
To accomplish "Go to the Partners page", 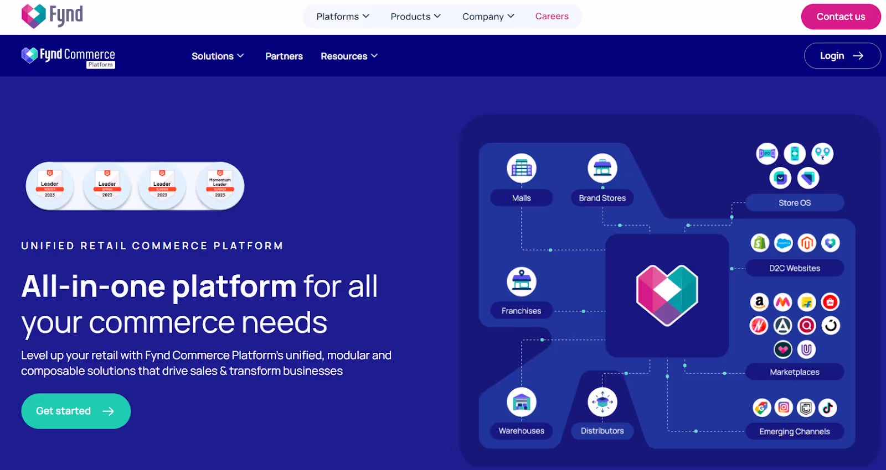I will click(x=284, y=56).
